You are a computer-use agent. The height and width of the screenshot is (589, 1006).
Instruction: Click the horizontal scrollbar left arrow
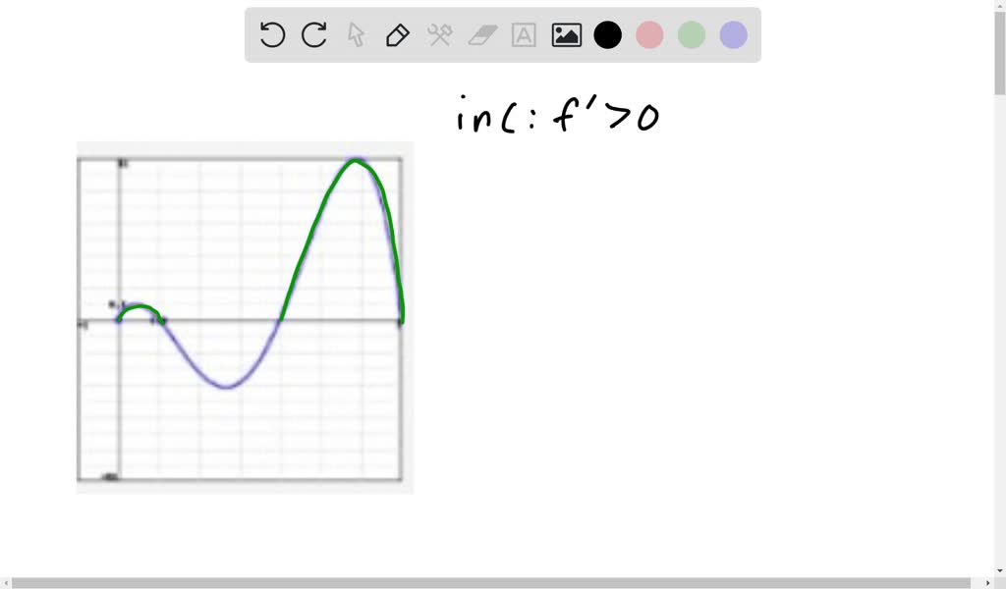pos(8,581)
